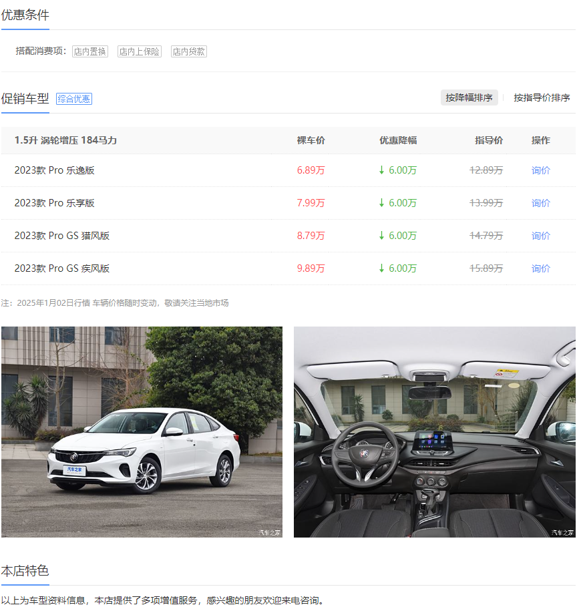Viewport: 579px width, 611px height.
Task: Click 询价 for Pro GS 疾风版
Action: [541, 268]
